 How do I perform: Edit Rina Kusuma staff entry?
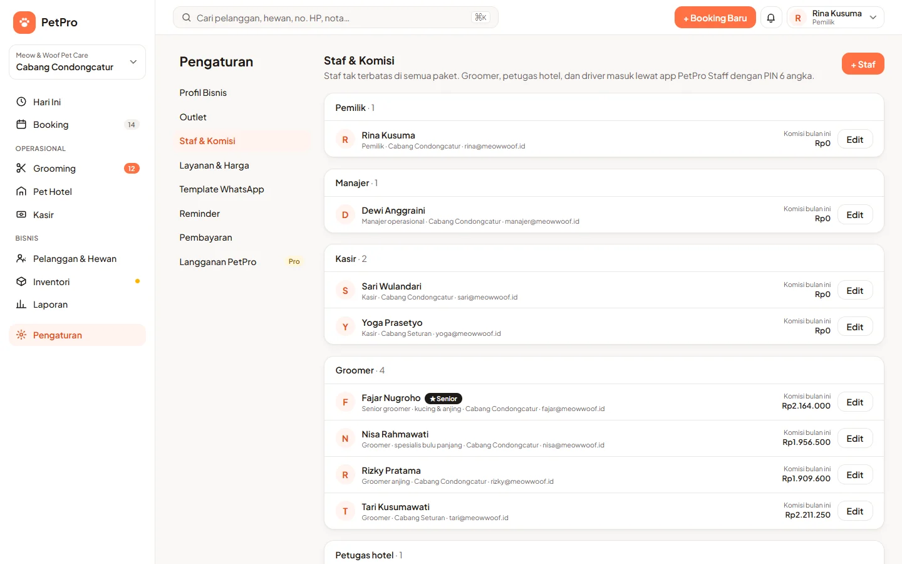(855, 140)
